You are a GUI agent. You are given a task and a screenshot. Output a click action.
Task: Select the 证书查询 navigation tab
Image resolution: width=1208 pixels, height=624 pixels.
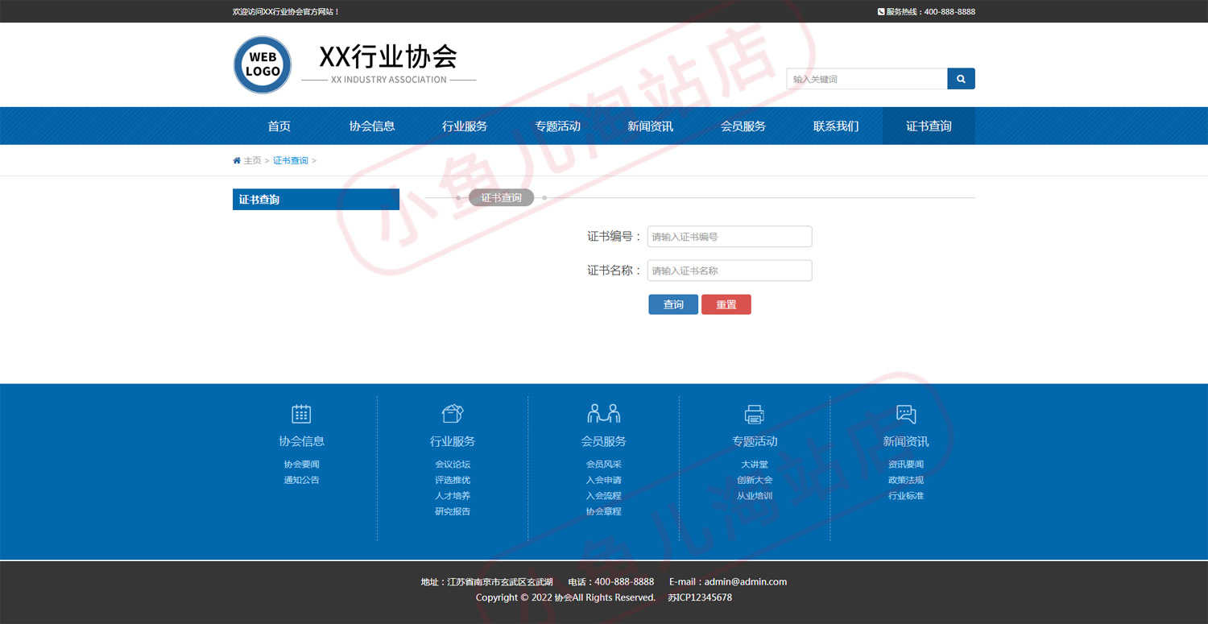tap(929, 126)
